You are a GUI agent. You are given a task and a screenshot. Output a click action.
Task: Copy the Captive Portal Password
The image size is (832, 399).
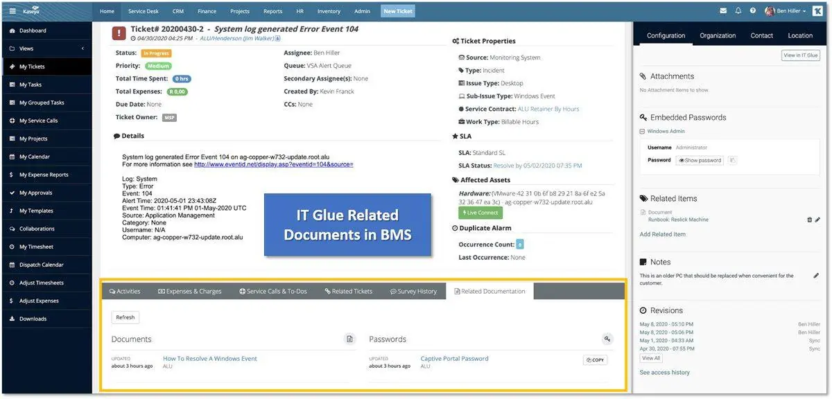pyautogui.click(x=595, y=360)
